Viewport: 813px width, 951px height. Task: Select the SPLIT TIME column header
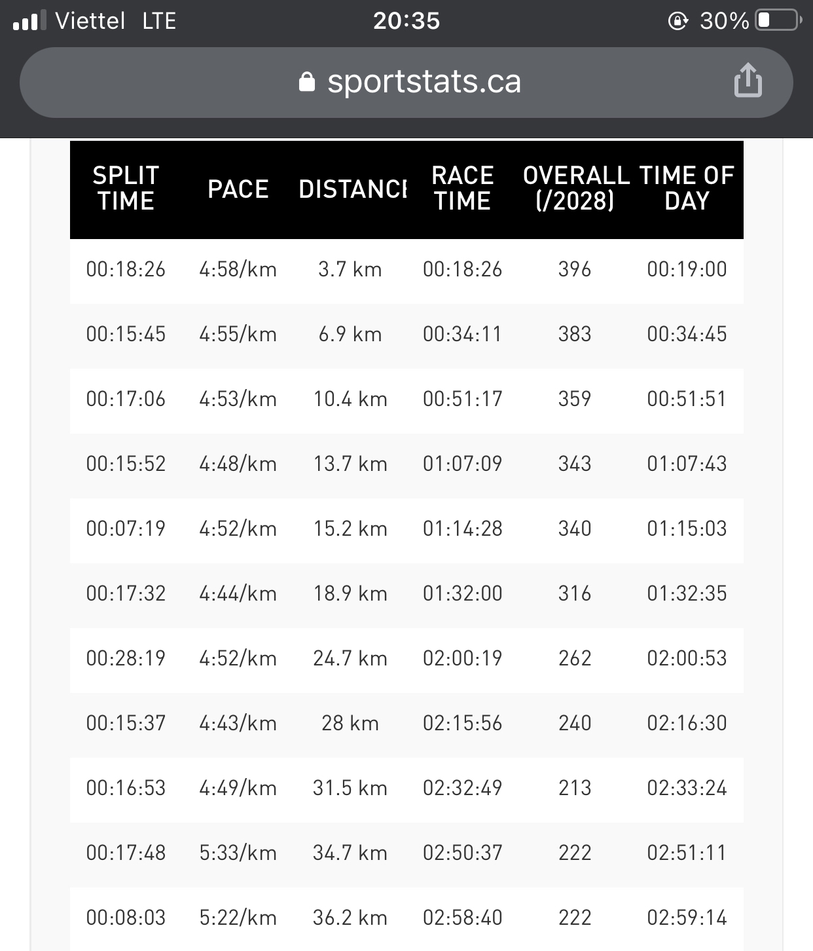126,189
